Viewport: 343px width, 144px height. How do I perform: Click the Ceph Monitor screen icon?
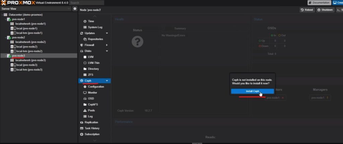[85, 93]
